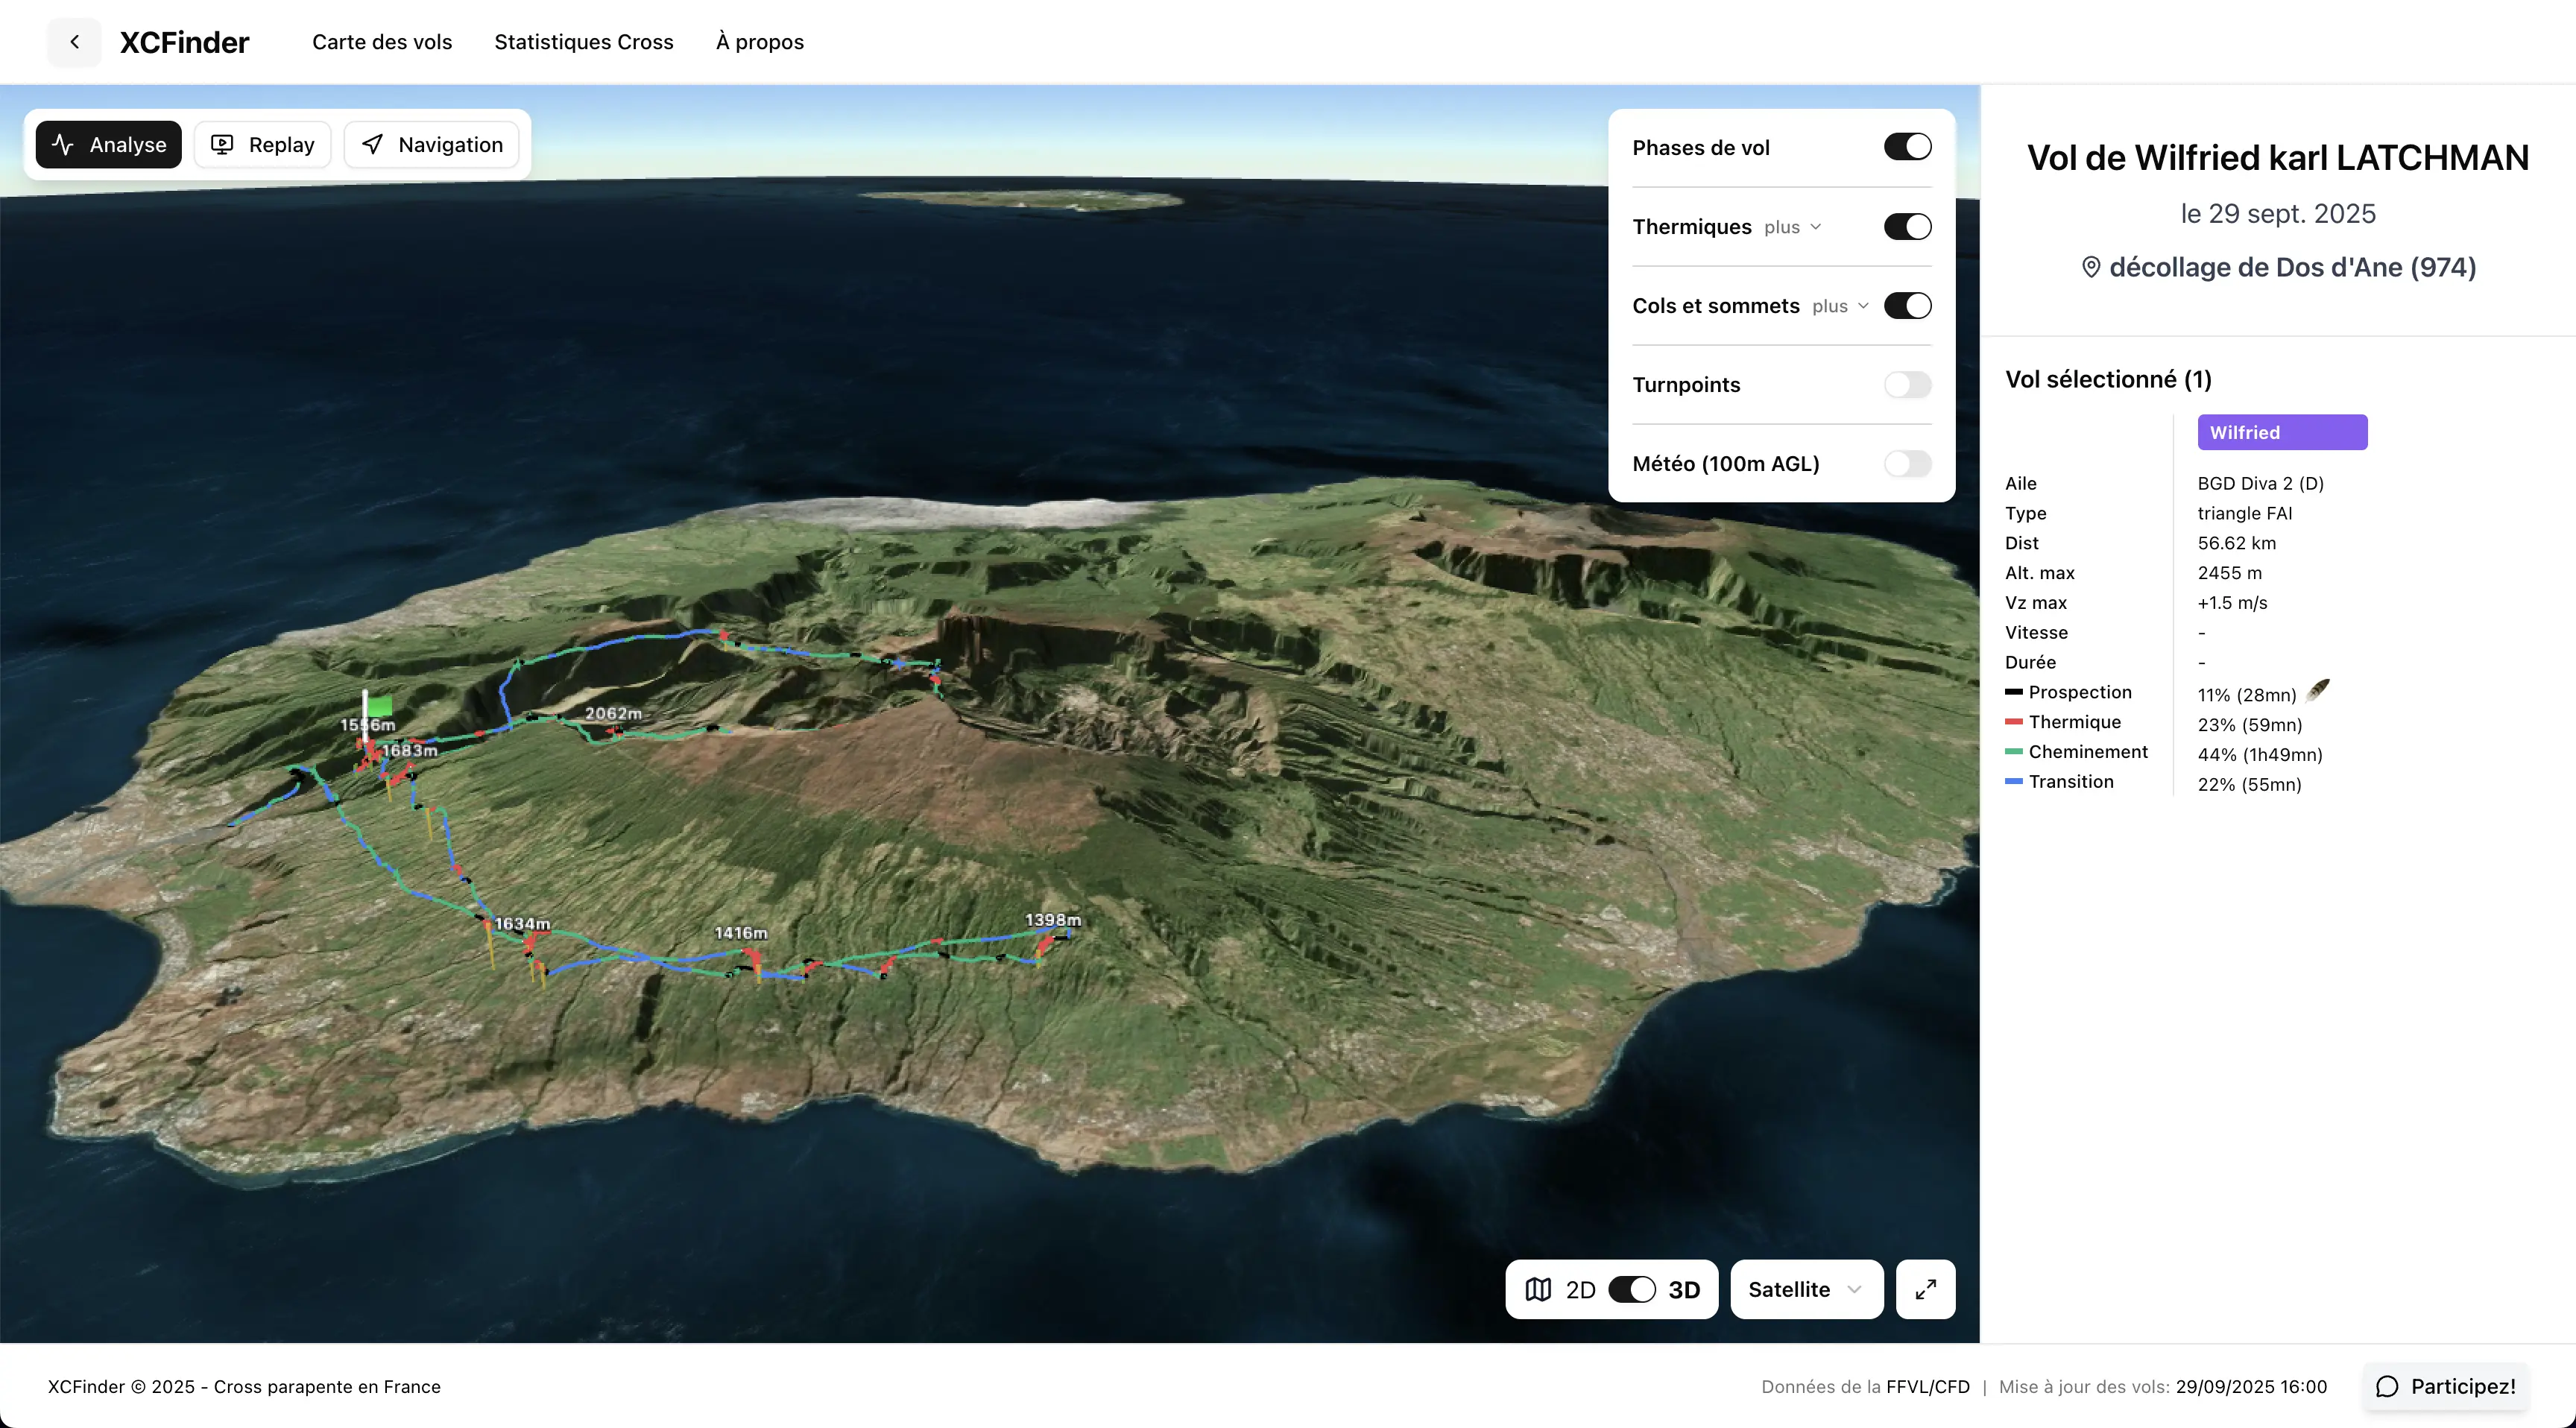Image resolution: width=2576 pixels, height=1428 pixels.
Task: Open the Navigation mode button
Action: (x=432, y=145)
